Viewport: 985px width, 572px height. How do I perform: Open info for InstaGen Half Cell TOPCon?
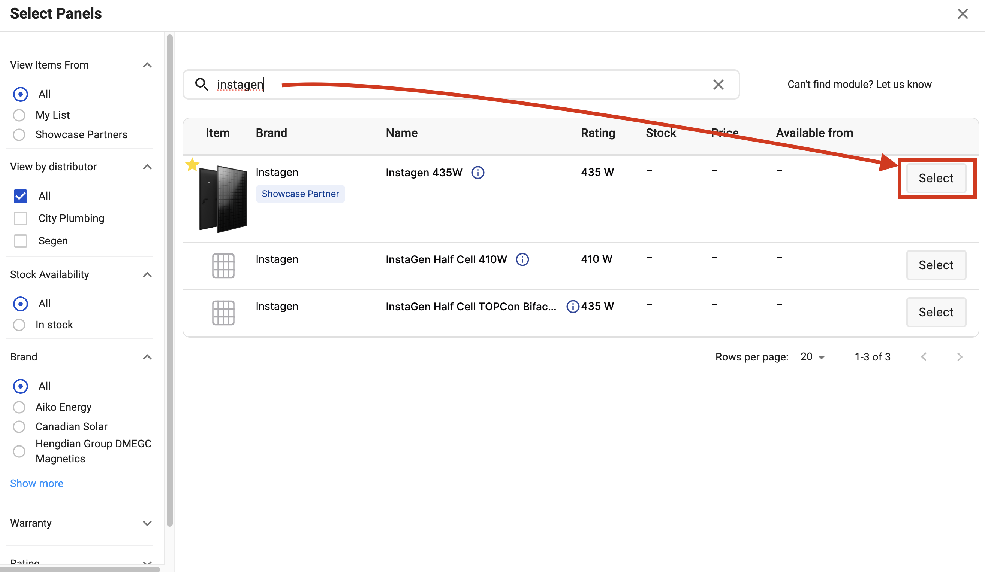(x=572, y=307)
